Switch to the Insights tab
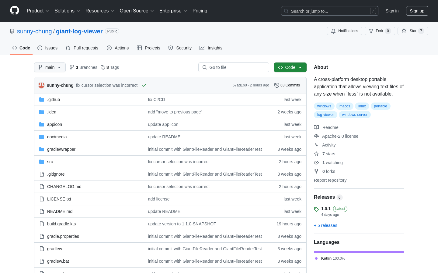Image resolution: width=438 pixels, height=273 pixels. tap(211, 48)
